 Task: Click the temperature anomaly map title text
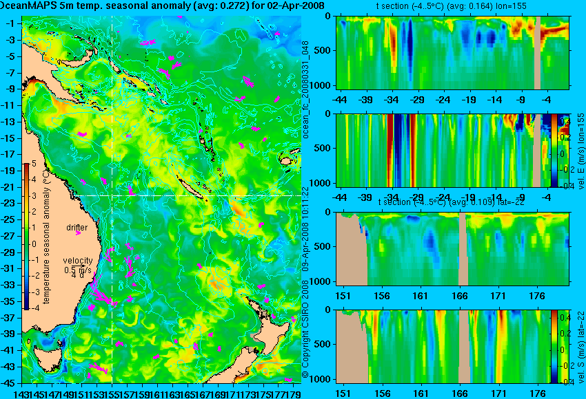[162, 6]
